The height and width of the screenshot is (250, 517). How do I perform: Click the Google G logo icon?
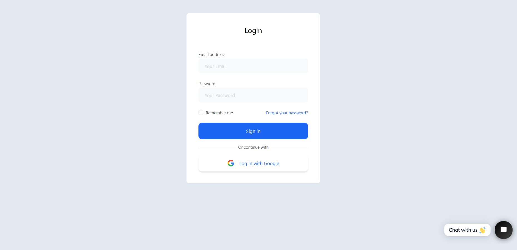[x=231, y=163]
